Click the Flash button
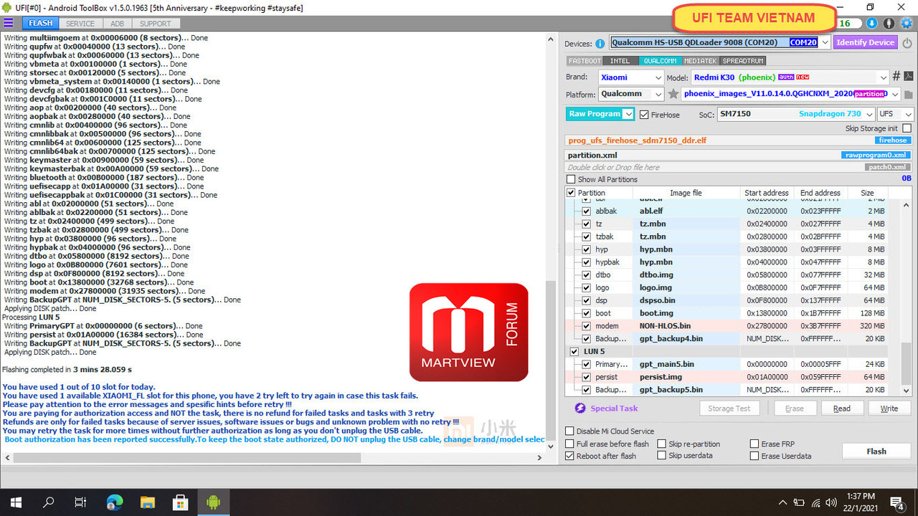Image resolution: width=918 pixels, height=516 pixels. (x=876, y=451)
